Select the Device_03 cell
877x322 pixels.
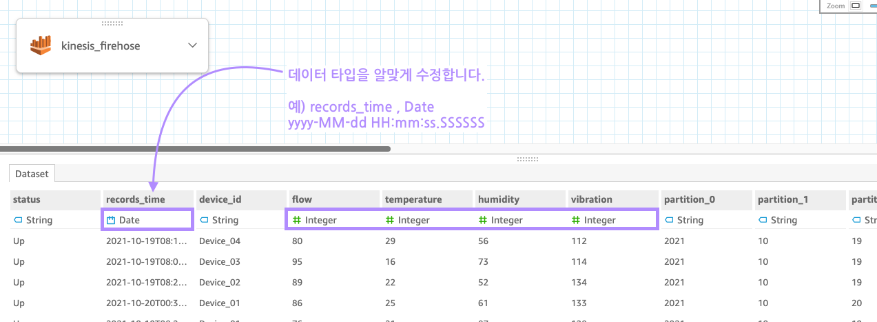[x=219, y=261]
